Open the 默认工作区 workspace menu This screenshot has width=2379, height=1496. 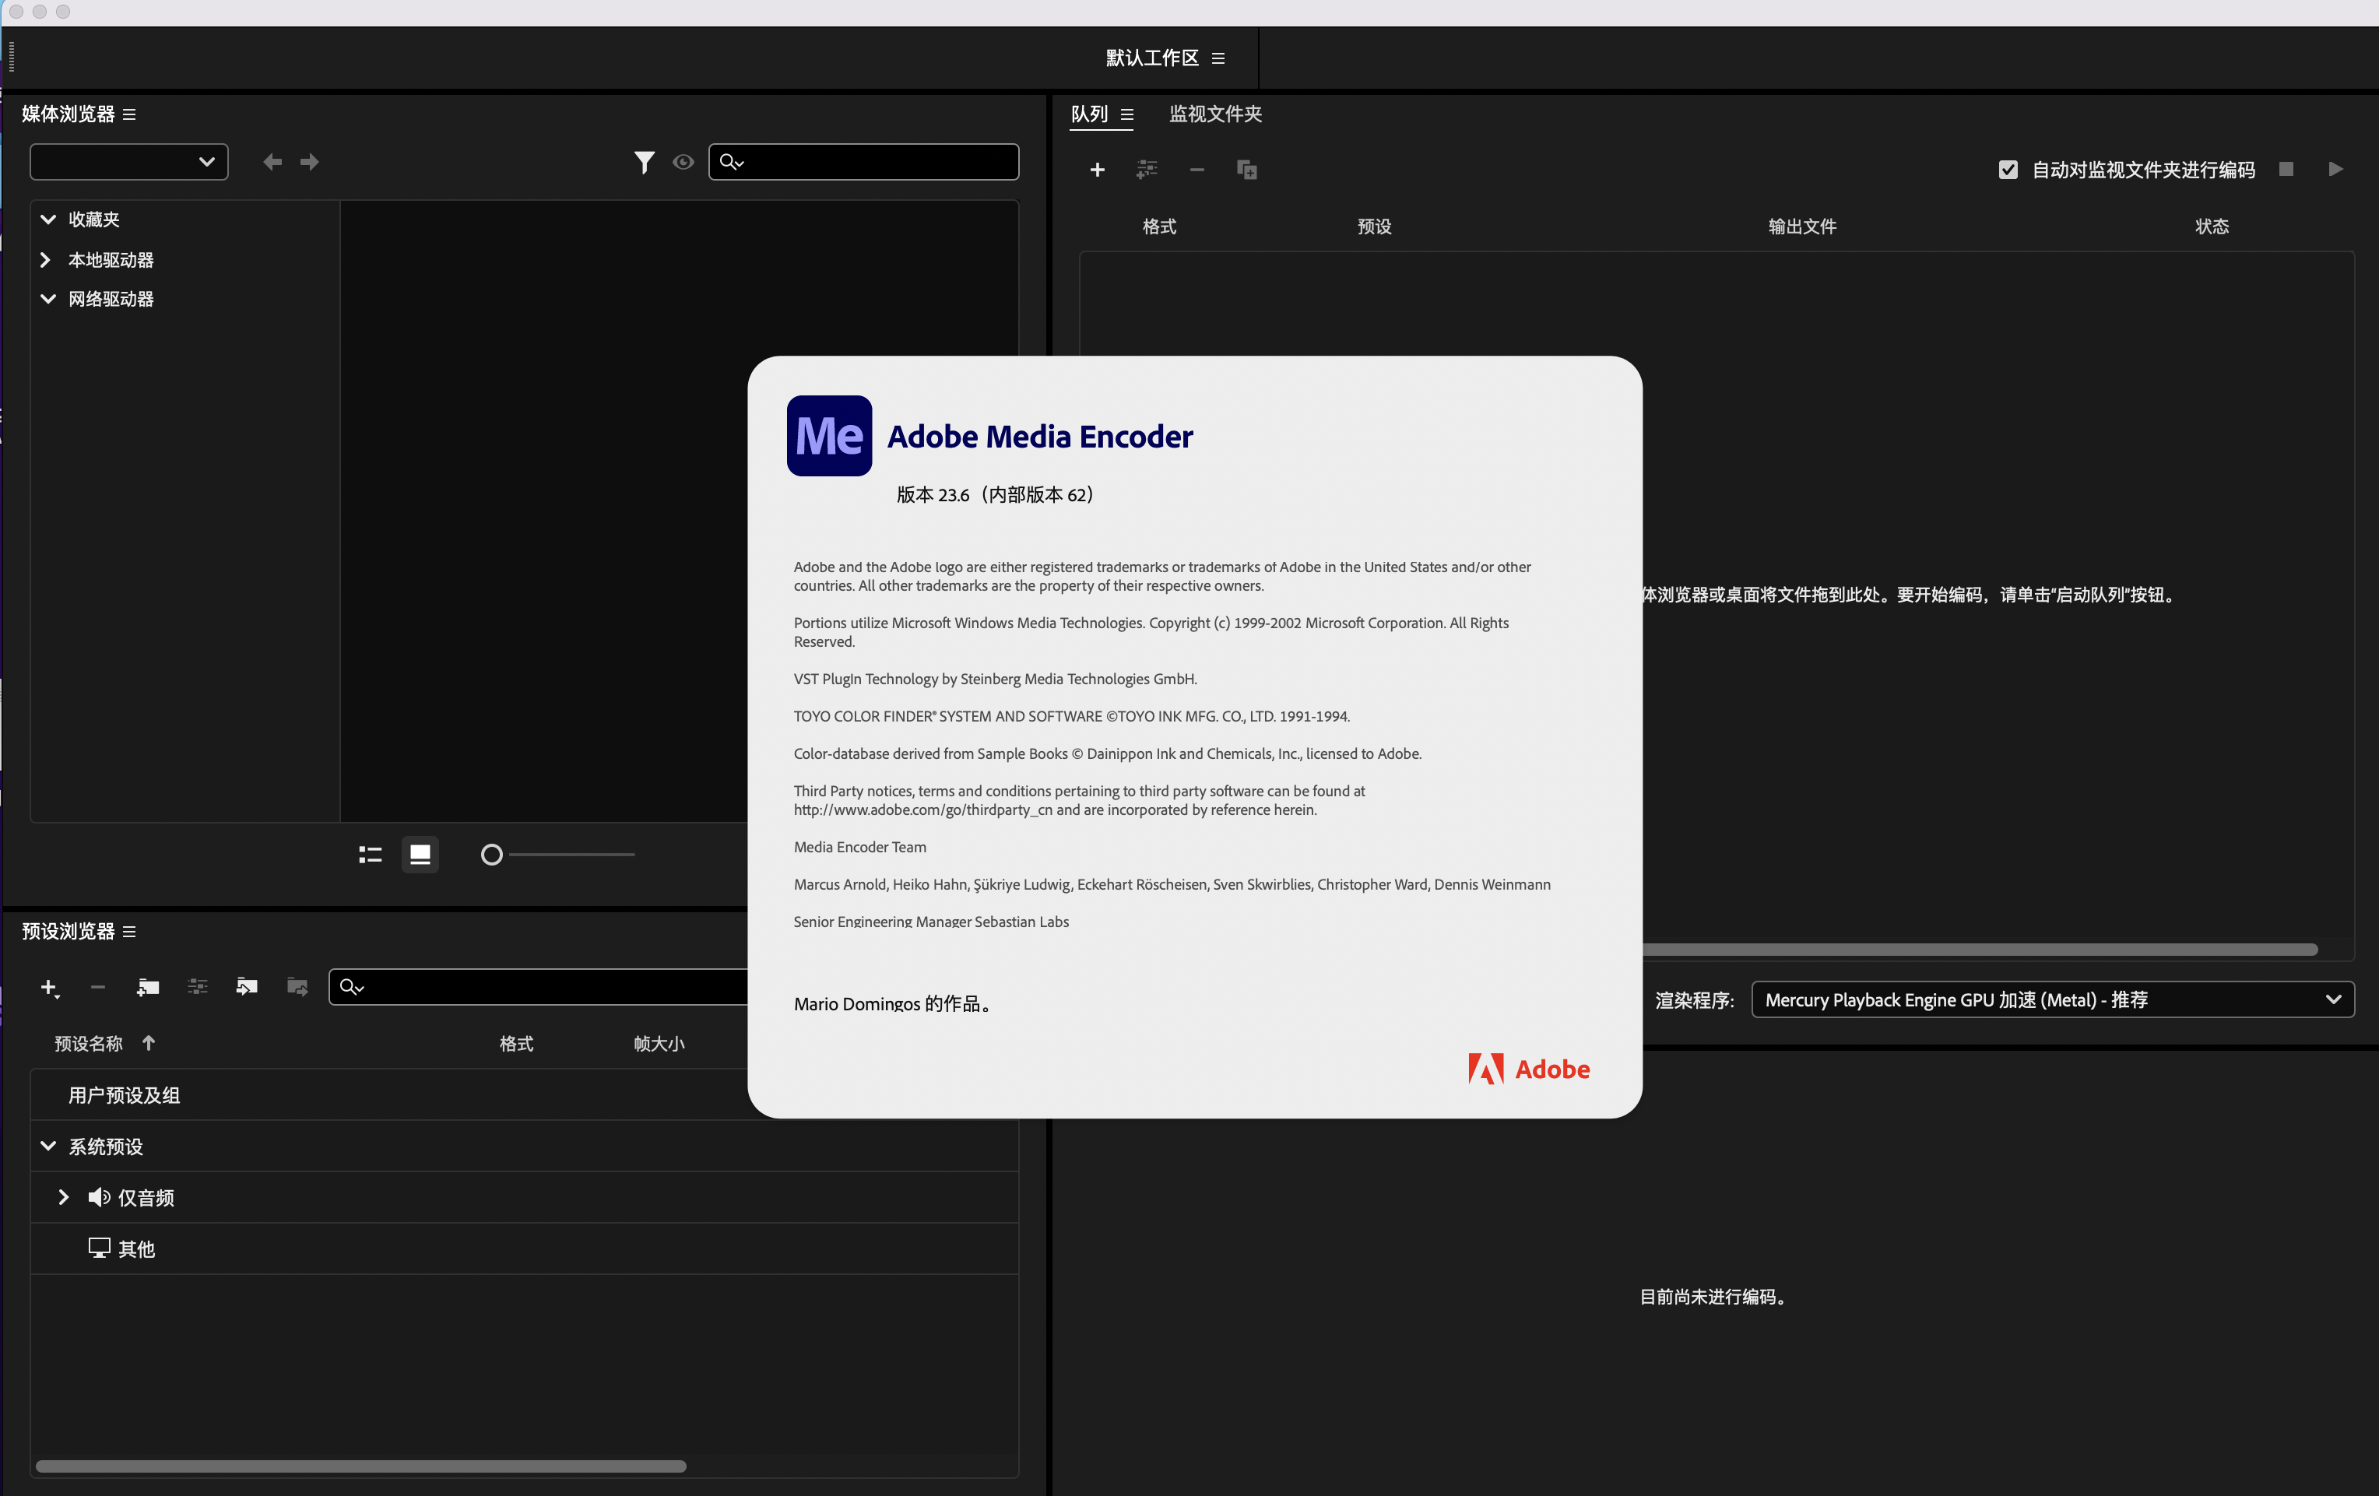(1218, 58)
